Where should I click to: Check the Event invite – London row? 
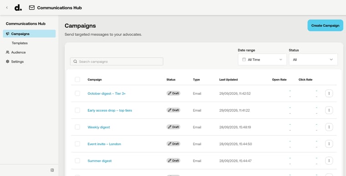(77, 144)
